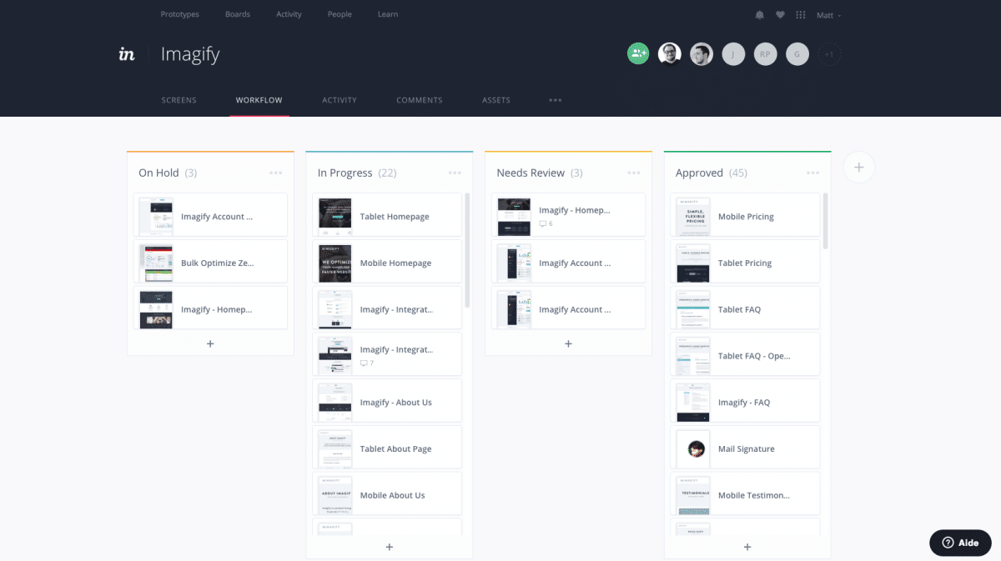The width and height of the screenshot is (1001, 561).
Task: Open the Bulk Optimize Ze... card
Action: click(x=210, y=263)
